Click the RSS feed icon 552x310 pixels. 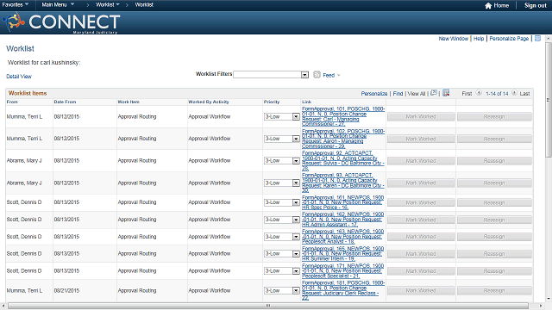tap(317, 75)
